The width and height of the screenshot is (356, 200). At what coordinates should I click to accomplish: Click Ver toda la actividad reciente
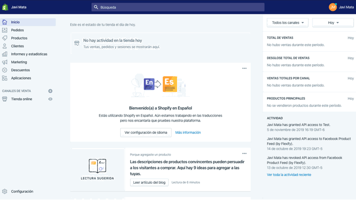[289, 175]
